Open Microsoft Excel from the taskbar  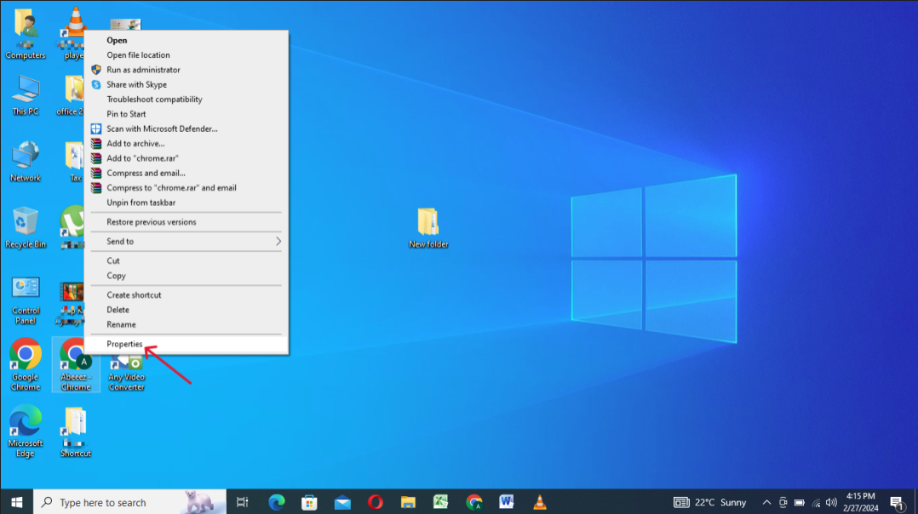tap(441, 502)
